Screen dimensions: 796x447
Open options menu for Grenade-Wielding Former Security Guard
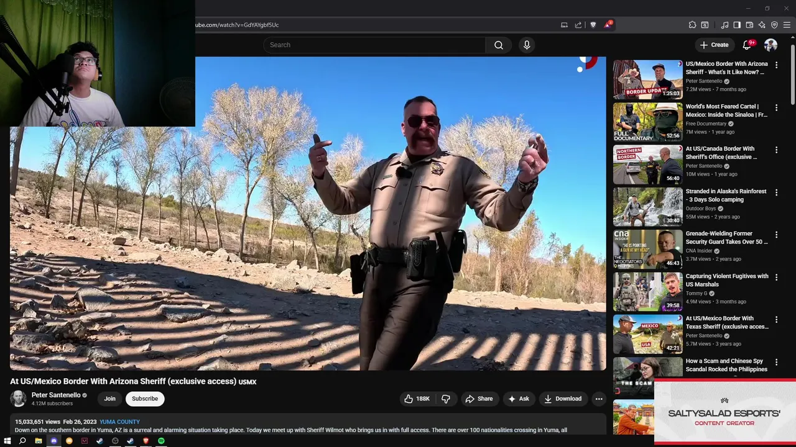coord(776,235)
